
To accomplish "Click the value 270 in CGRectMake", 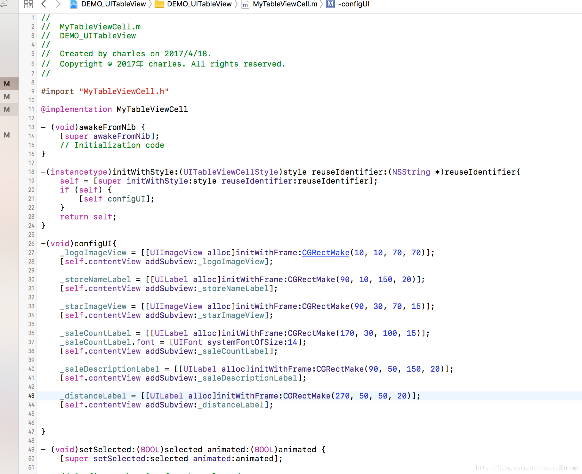I will pyautogui.click(x=343, y=396).
